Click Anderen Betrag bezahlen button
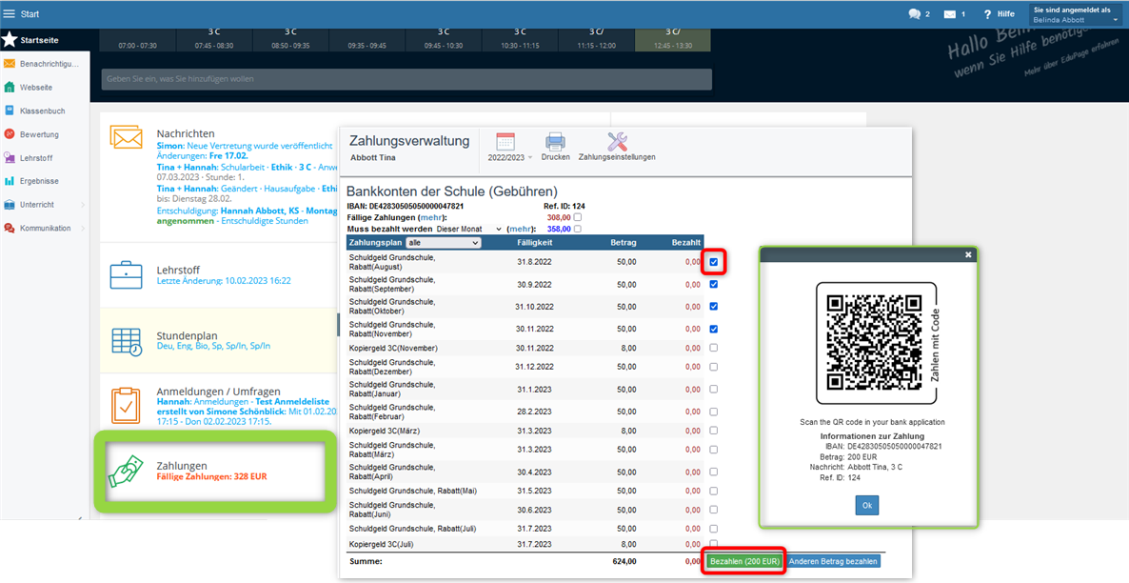The image size is (1129, 583). pos(833,561)
